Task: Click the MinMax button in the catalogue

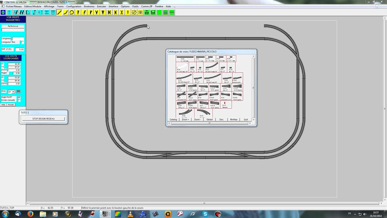Action: tap(234, 120)
